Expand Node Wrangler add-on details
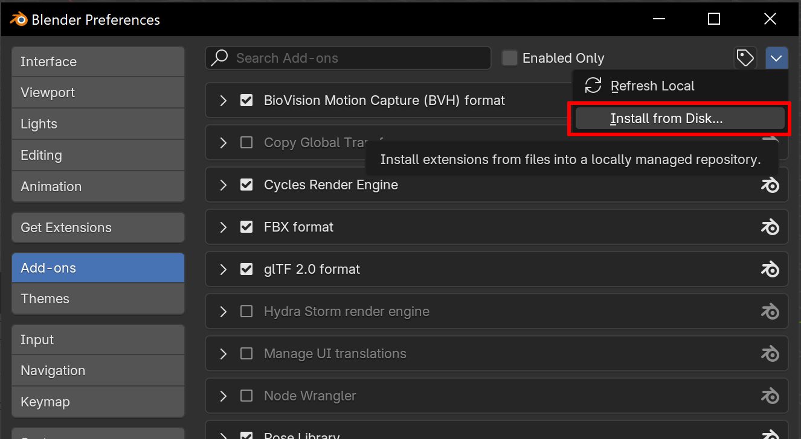This screenshot has height=439, width=801. tap(224, 396)
